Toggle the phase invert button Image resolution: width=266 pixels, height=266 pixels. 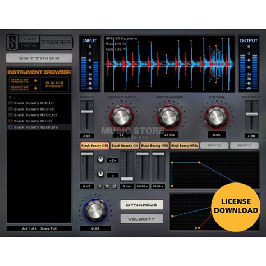click(x=114, y=186)
